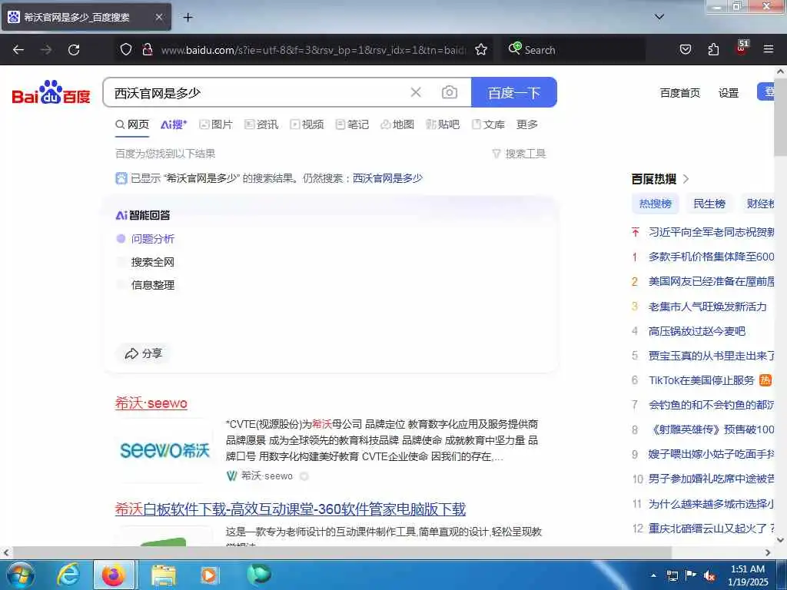Open hot search 老集市人气旺焕发新活力

pos(708,307)
